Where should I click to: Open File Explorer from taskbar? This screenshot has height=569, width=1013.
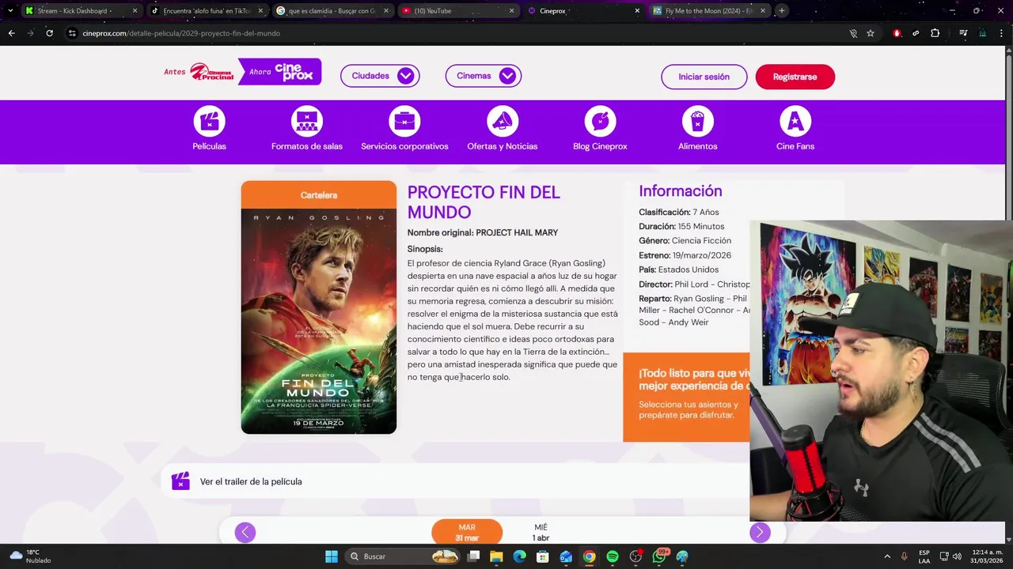(x=496, y=556)
